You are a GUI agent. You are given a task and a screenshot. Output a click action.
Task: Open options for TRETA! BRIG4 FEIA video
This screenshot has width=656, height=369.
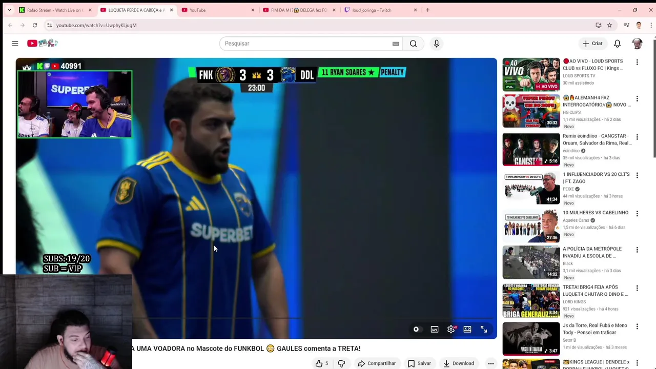pyautogui.click(x=637, y=288)
